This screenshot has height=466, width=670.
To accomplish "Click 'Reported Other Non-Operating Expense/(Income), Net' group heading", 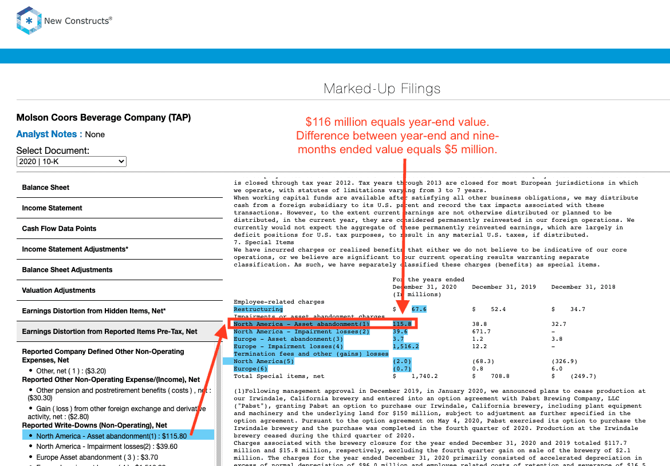I will 111,379.
